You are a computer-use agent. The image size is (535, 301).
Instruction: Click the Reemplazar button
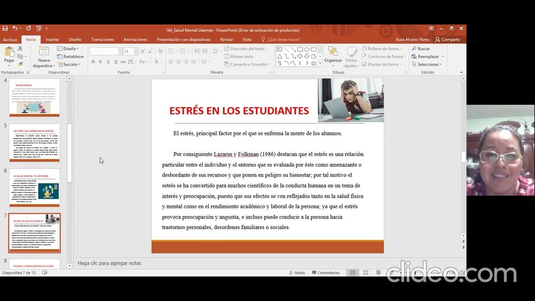(428, 57)
